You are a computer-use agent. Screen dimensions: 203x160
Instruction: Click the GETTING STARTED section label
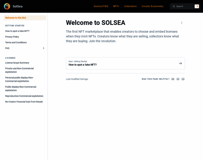[x=15, y=26]
